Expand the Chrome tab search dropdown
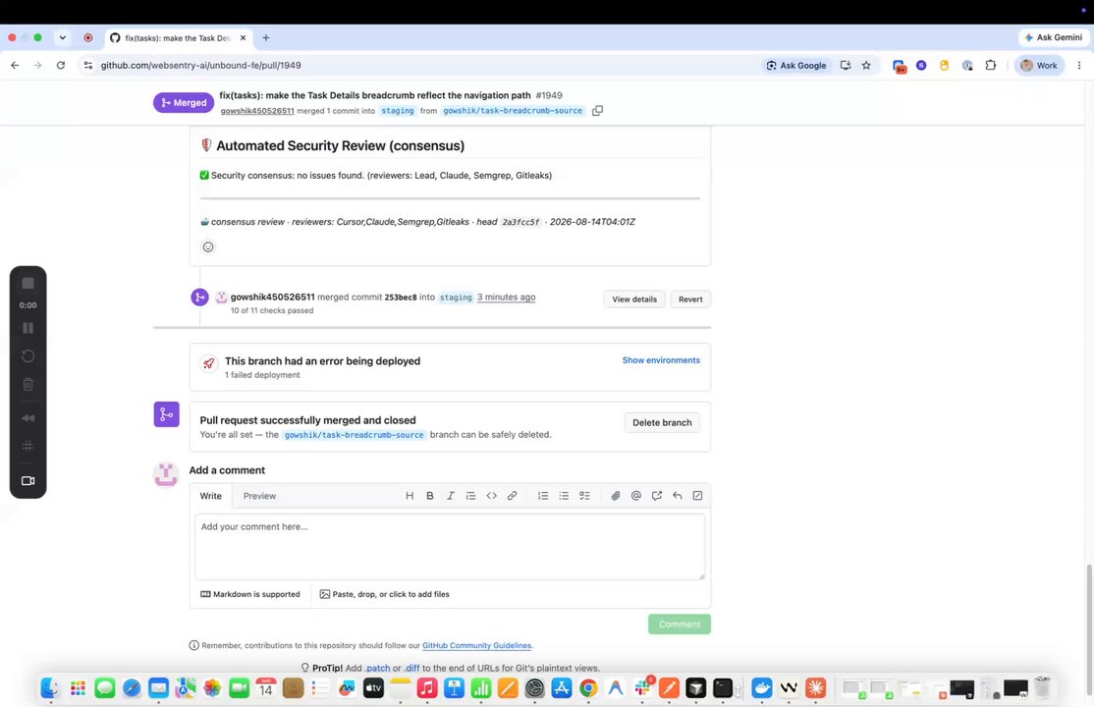Screen dimensions: 1094x707 (62, 37)
